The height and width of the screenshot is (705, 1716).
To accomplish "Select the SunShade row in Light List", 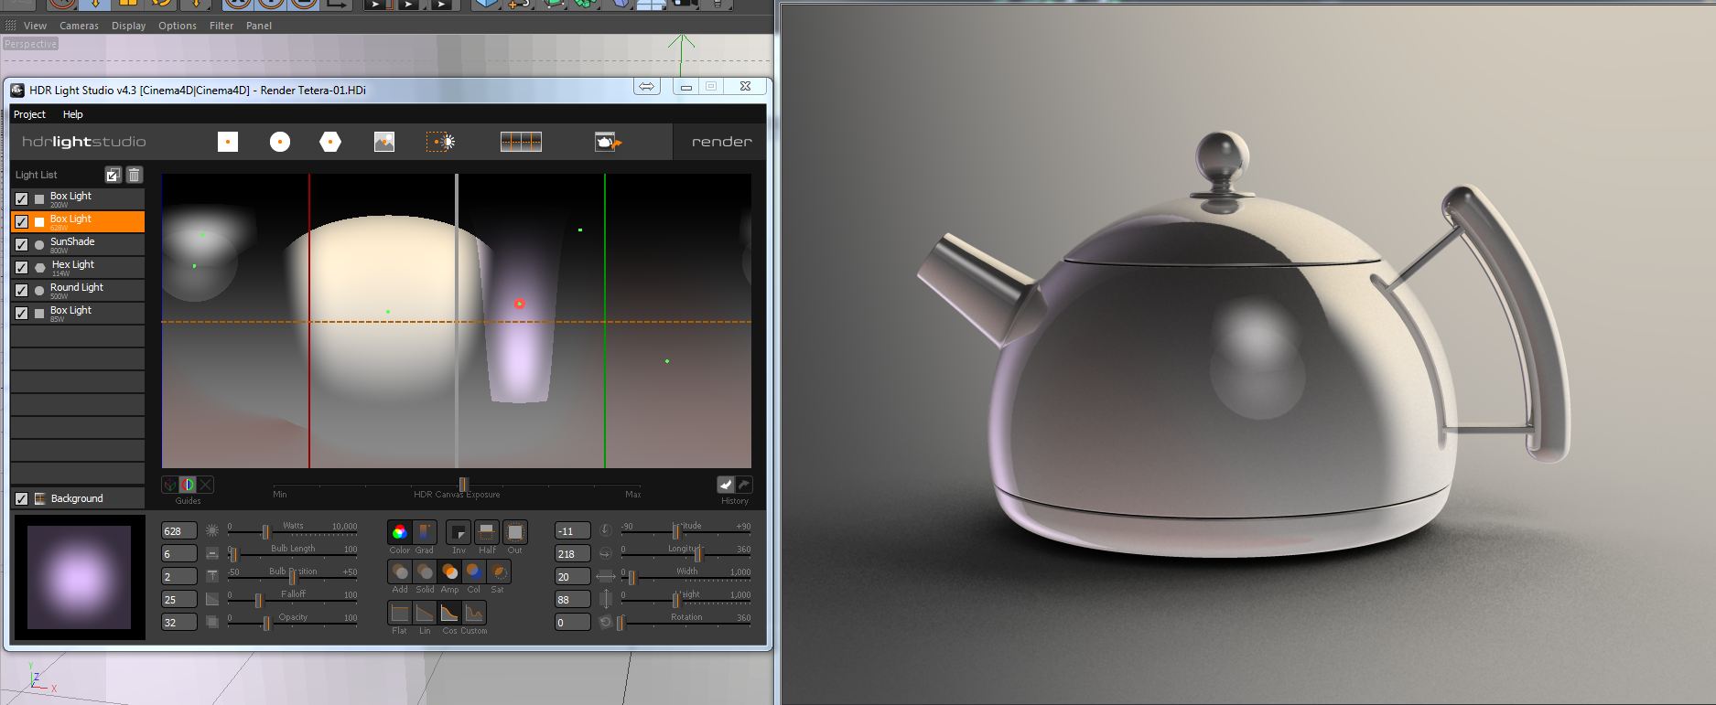I will (78, 244).
